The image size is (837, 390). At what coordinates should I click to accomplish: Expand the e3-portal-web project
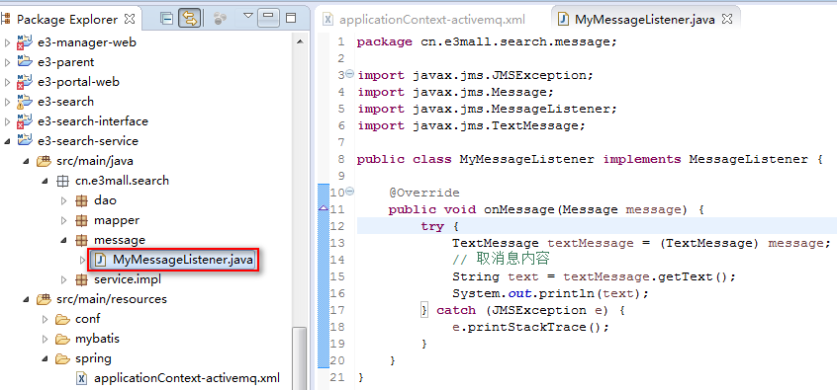click(x=7, y=82)
